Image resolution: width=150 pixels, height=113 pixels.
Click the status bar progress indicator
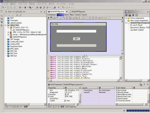(x=138, y=110)
